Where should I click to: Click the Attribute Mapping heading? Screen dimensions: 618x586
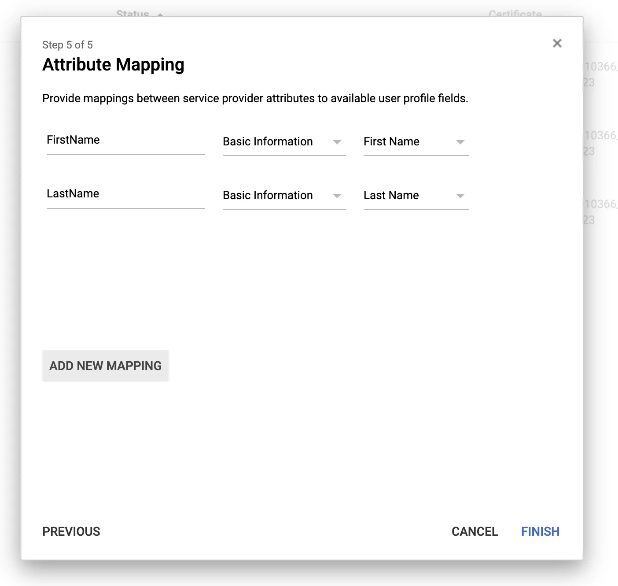[x=113, y=65]
